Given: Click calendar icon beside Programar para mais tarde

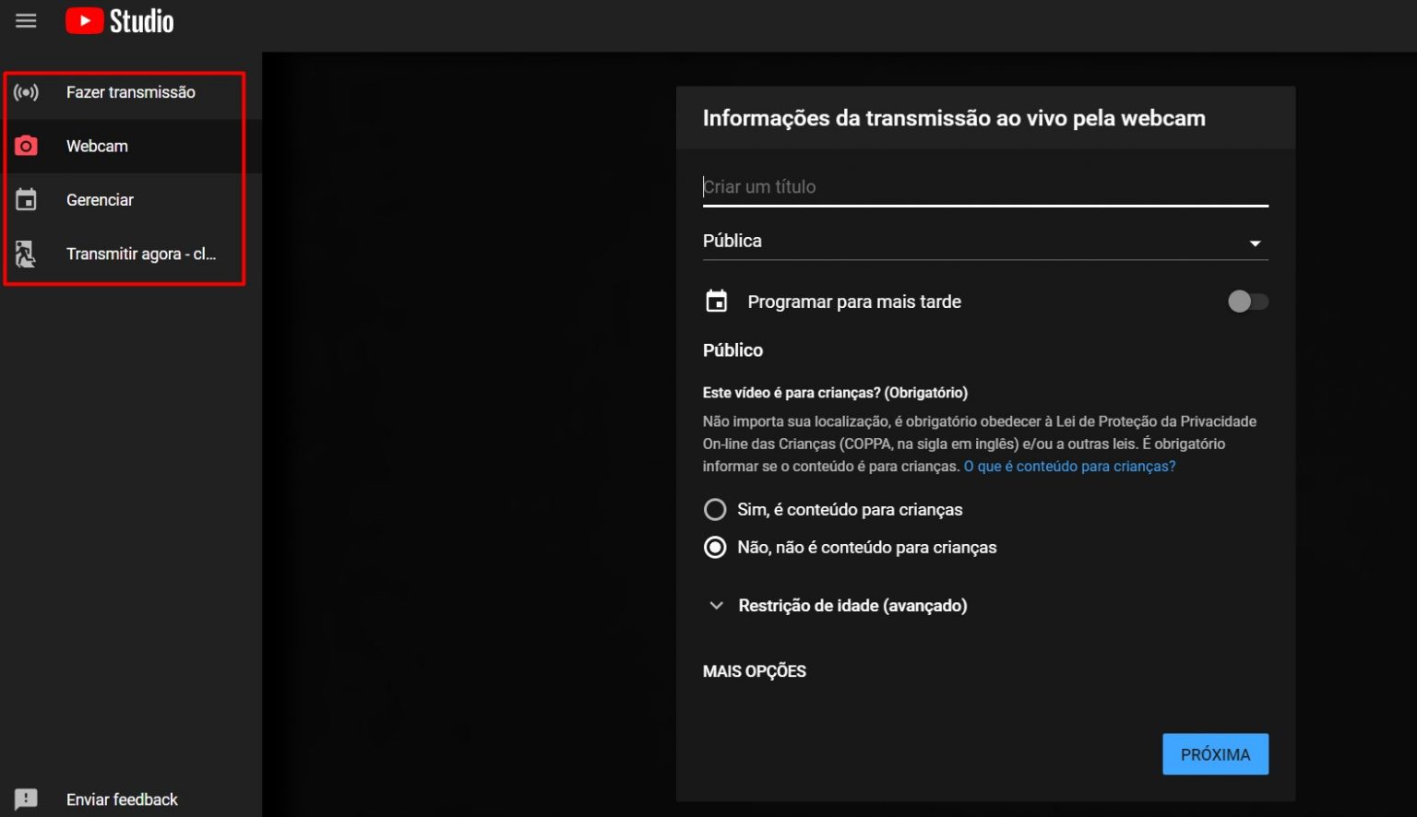Looking at the screenshot, I should pyautogui.click(x=716, y=302).
